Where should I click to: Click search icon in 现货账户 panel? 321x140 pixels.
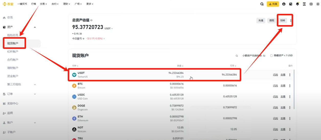(x=237, y=56)
